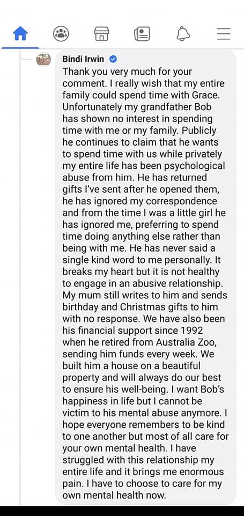Click the last line "own mental health now."

click(115, 496)
